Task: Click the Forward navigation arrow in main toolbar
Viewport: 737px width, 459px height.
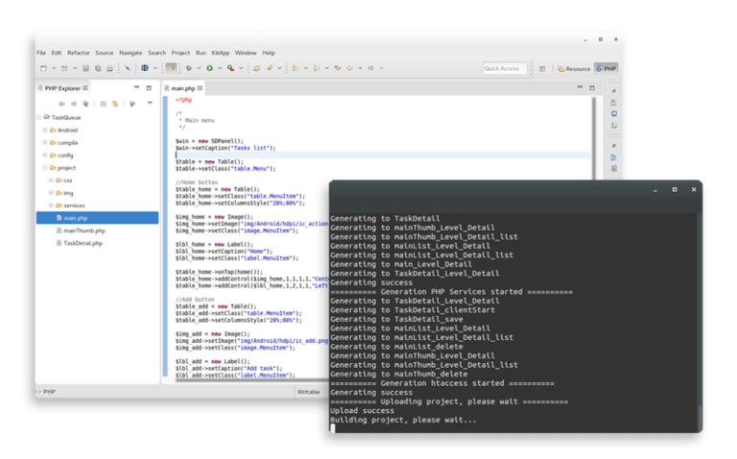Action: pos(370,68)
